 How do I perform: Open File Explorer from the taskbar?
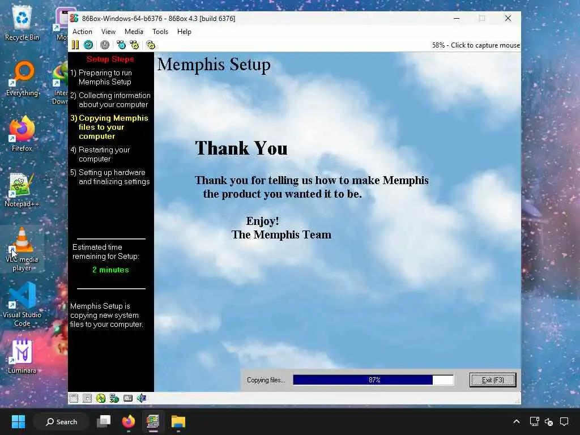pos(178,421)
